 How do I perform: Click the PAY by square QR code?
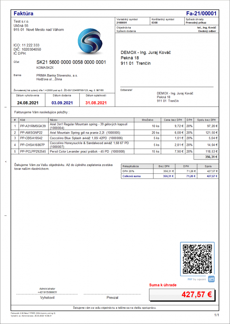point(197,259)
